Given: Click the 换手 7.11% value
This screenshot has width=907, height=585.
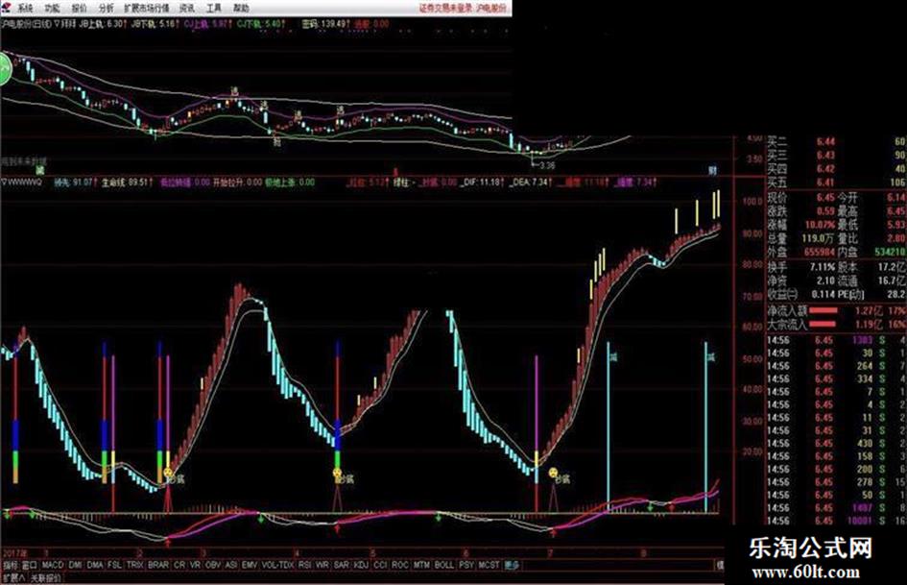Looking at the screenshot, I should [x=822, y=267].
